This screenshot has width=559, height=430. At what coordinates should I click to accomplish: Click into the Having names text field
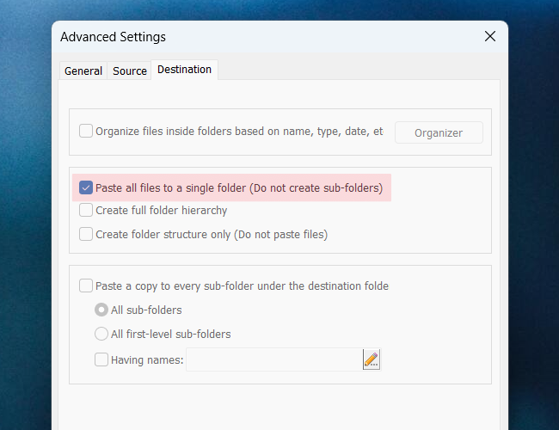pyautogui.click(x=273, y=359)
